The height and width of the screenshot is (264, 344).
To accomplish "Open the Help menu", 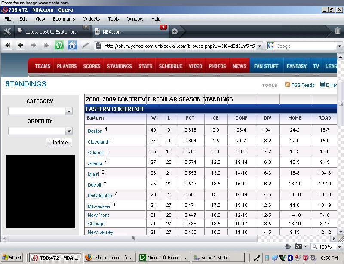I will [x=156, y=19].
